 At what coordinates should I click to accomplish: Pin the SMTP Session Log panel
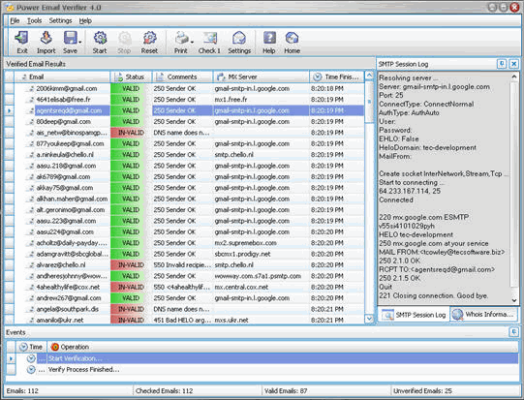pyautogui.click(x=502, y=64)
